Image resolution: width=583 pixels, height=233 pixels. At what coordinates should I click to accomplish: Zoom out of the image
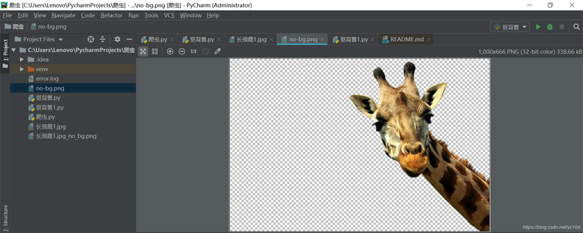(182, 51)
